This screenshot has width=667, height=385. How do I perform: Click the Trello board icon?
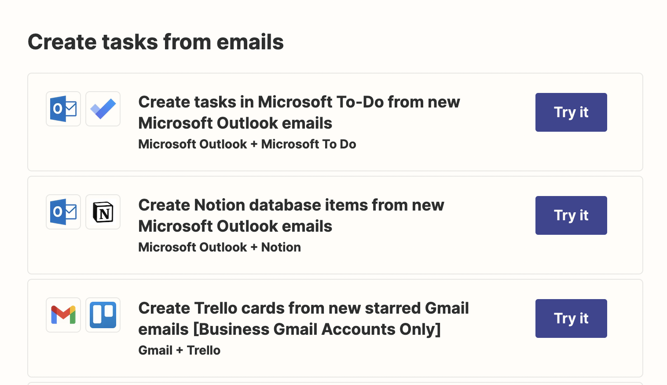coord(103,315)
